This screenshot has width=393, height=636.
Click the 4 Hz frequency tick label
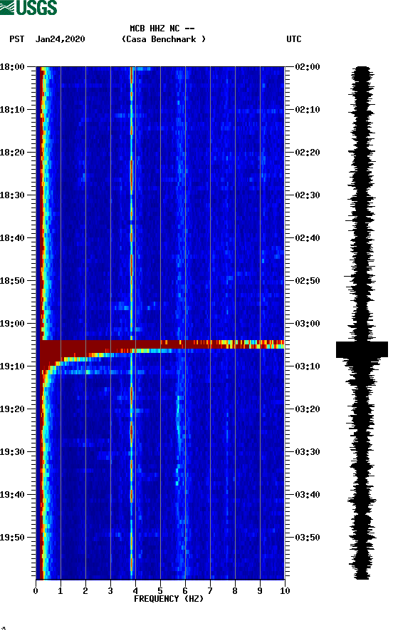pyautogui.click(x=135, y=591)
